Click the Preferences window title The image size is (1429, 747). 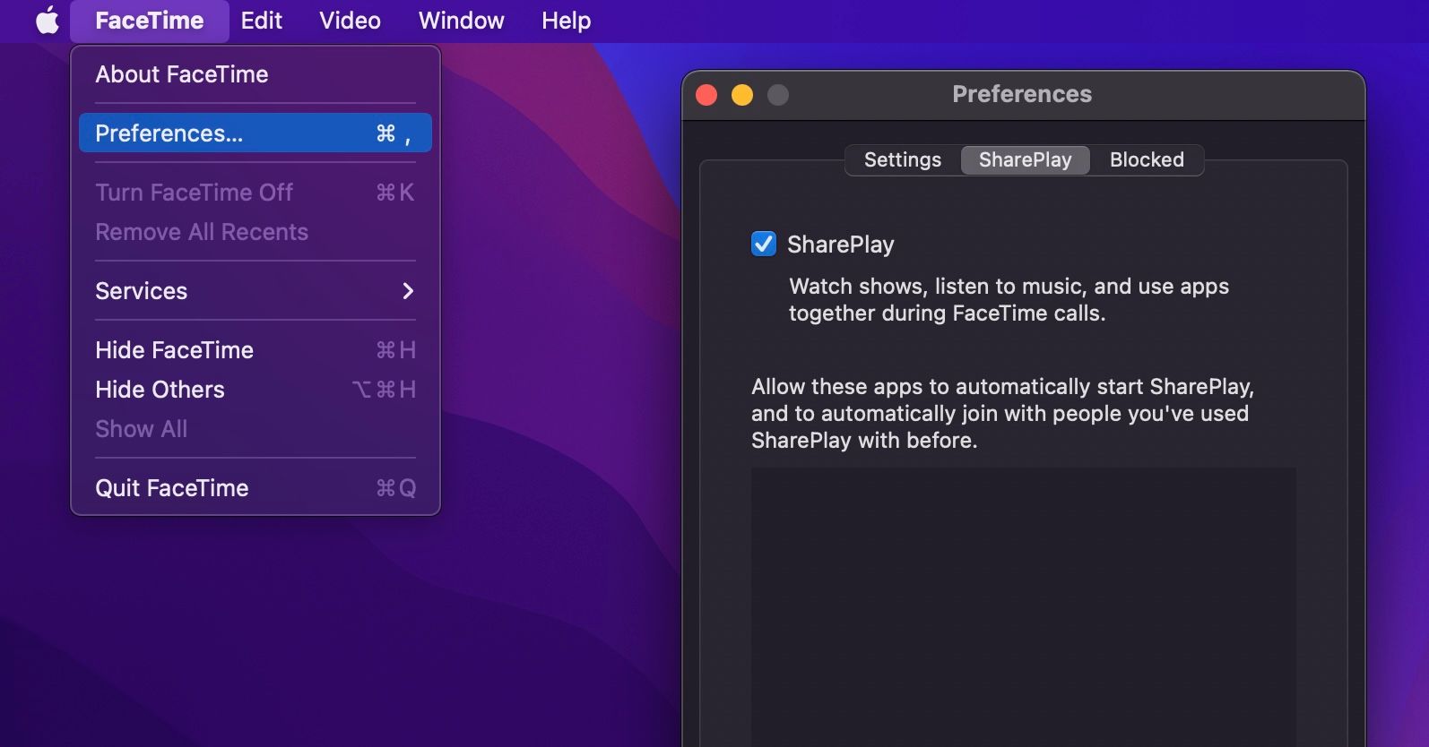click(x=1022, y=94)
